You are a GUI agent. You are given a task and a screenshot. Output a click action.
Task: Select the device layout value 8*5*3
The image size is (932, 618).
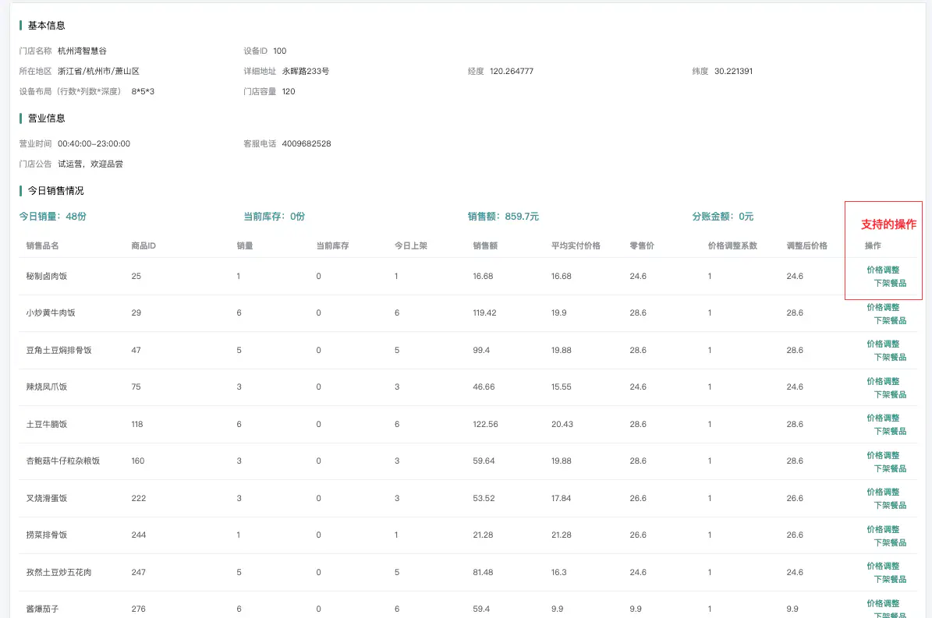coord(143,91)
